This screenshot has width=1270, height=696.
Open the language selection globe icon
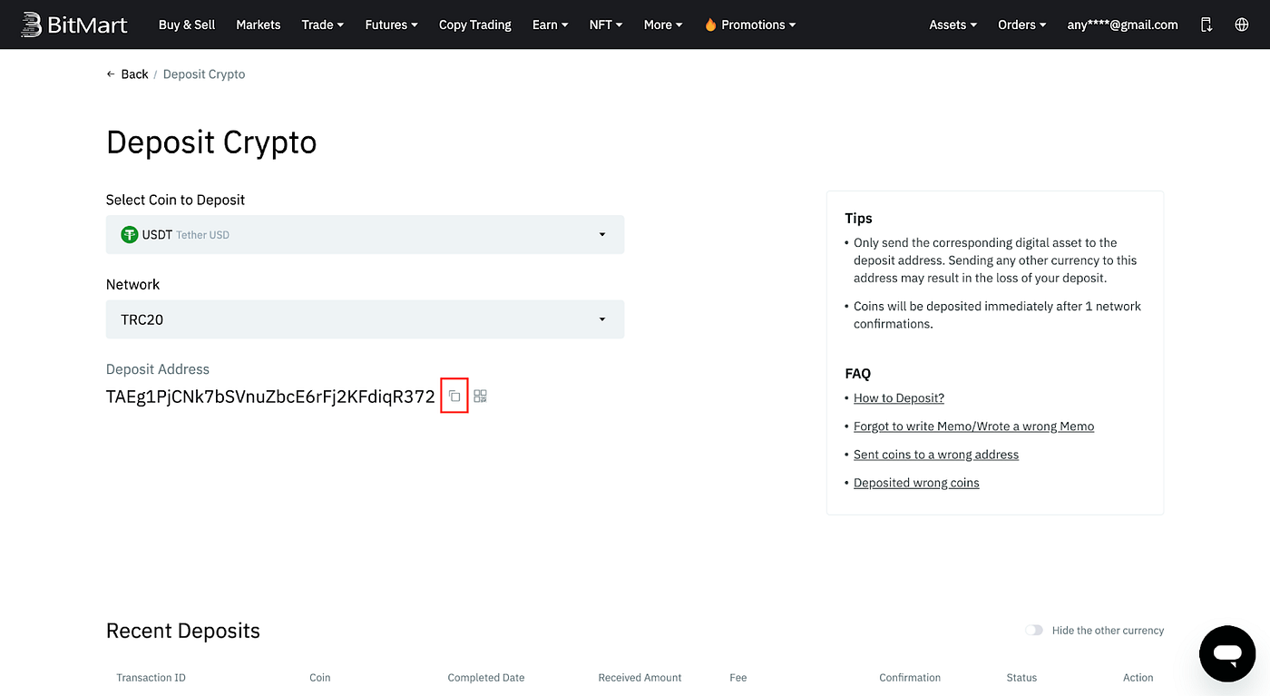point(1241,25)
